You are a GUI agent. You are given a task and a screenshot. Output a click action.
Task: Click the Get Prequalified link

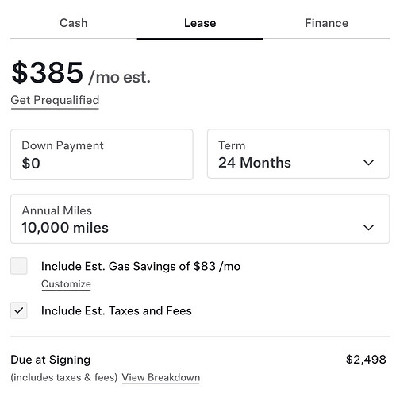55,101
